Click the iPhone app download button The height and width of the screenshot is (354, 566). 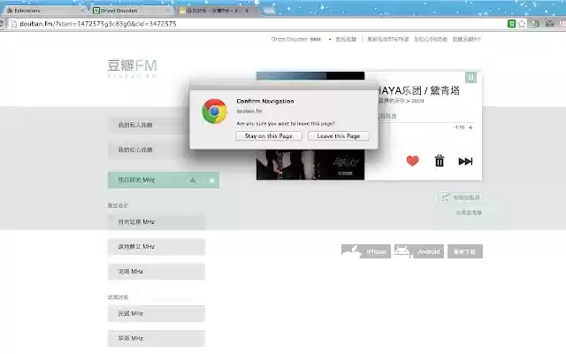coord(365,251)
